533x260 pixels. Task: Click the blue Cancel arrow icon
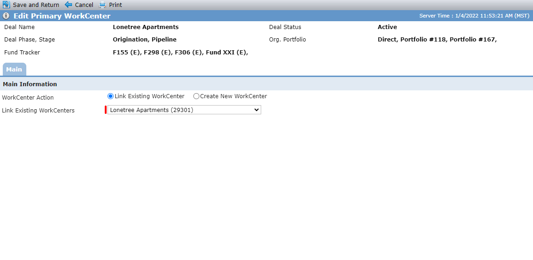click(68, 5)
